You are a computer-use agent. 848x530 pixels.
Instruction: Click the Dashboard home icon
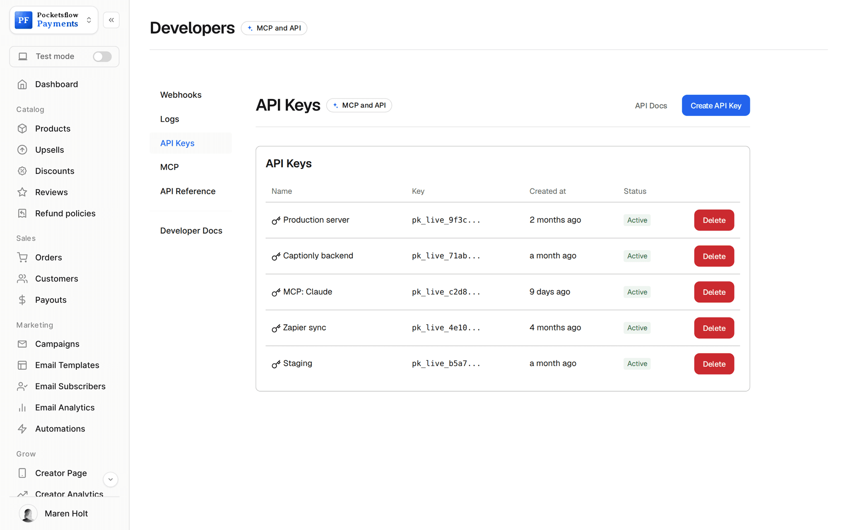point(22,84)
